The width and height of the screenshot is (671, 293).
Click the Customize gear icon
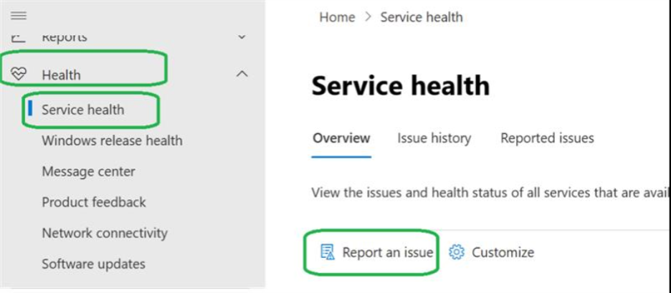coord(457,252)
